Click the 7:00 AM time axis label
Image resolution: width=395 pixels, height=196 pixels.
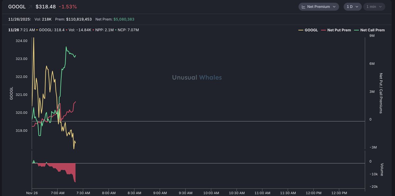click(58, 193)
